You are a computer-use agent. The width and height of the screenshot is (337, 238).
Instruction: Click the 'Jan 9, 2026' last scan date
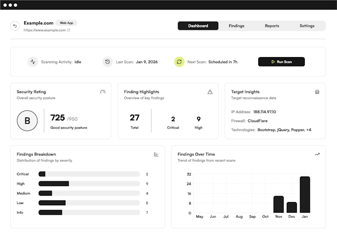pyautogui.click(x=147, y=62)
